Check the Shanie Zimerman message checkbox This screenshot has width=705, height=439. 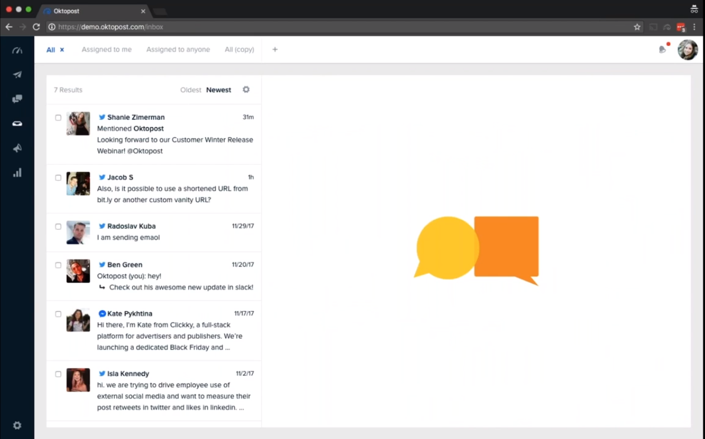(x=58, y=118)
